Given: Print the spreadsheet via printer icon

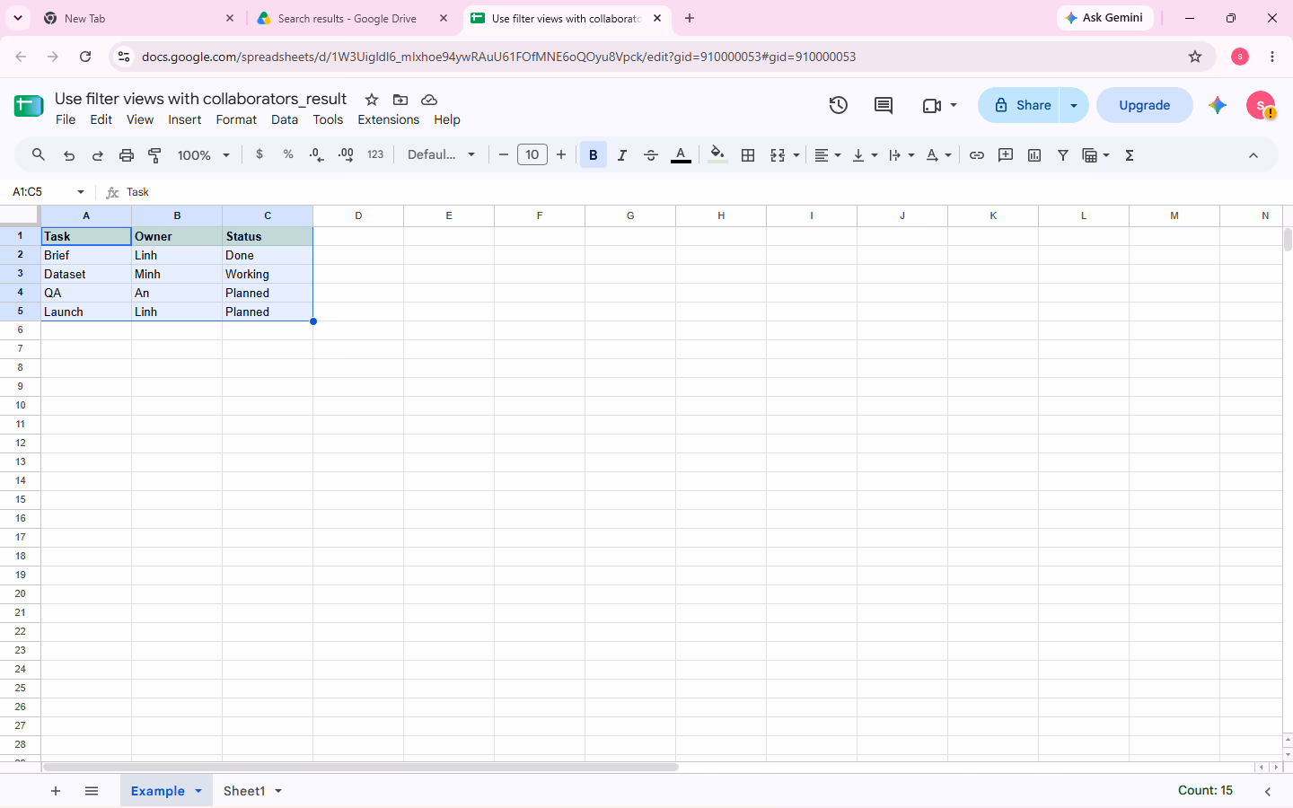Looking at the screenshot, I should [x=127, y=155].
